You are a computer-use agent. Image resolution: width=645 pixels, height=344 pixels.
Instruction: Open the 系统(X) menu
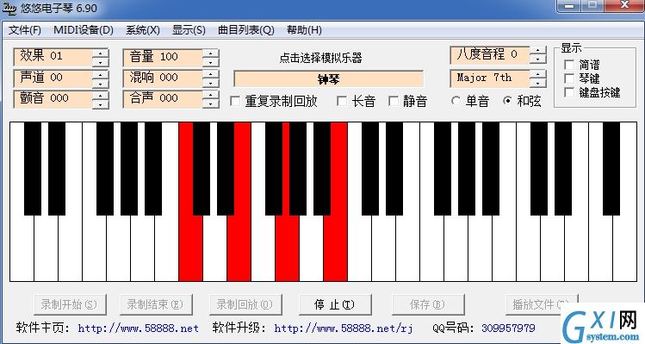tap(142, 30)
